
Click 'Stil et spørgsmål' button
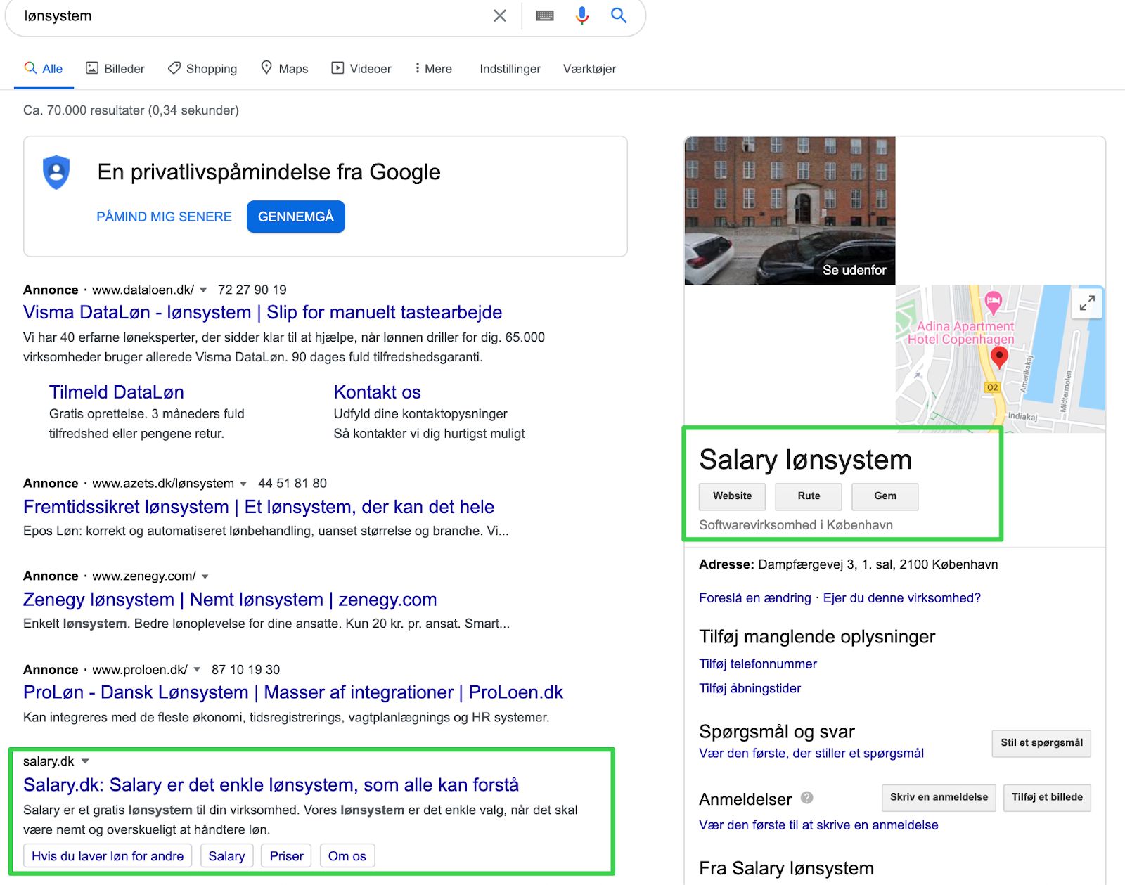(x=1041, y=743)
